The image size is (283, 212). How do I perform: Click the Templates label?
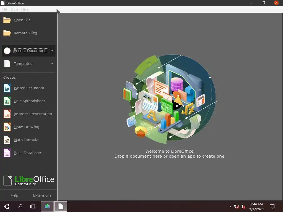click(x=23, y=64)
